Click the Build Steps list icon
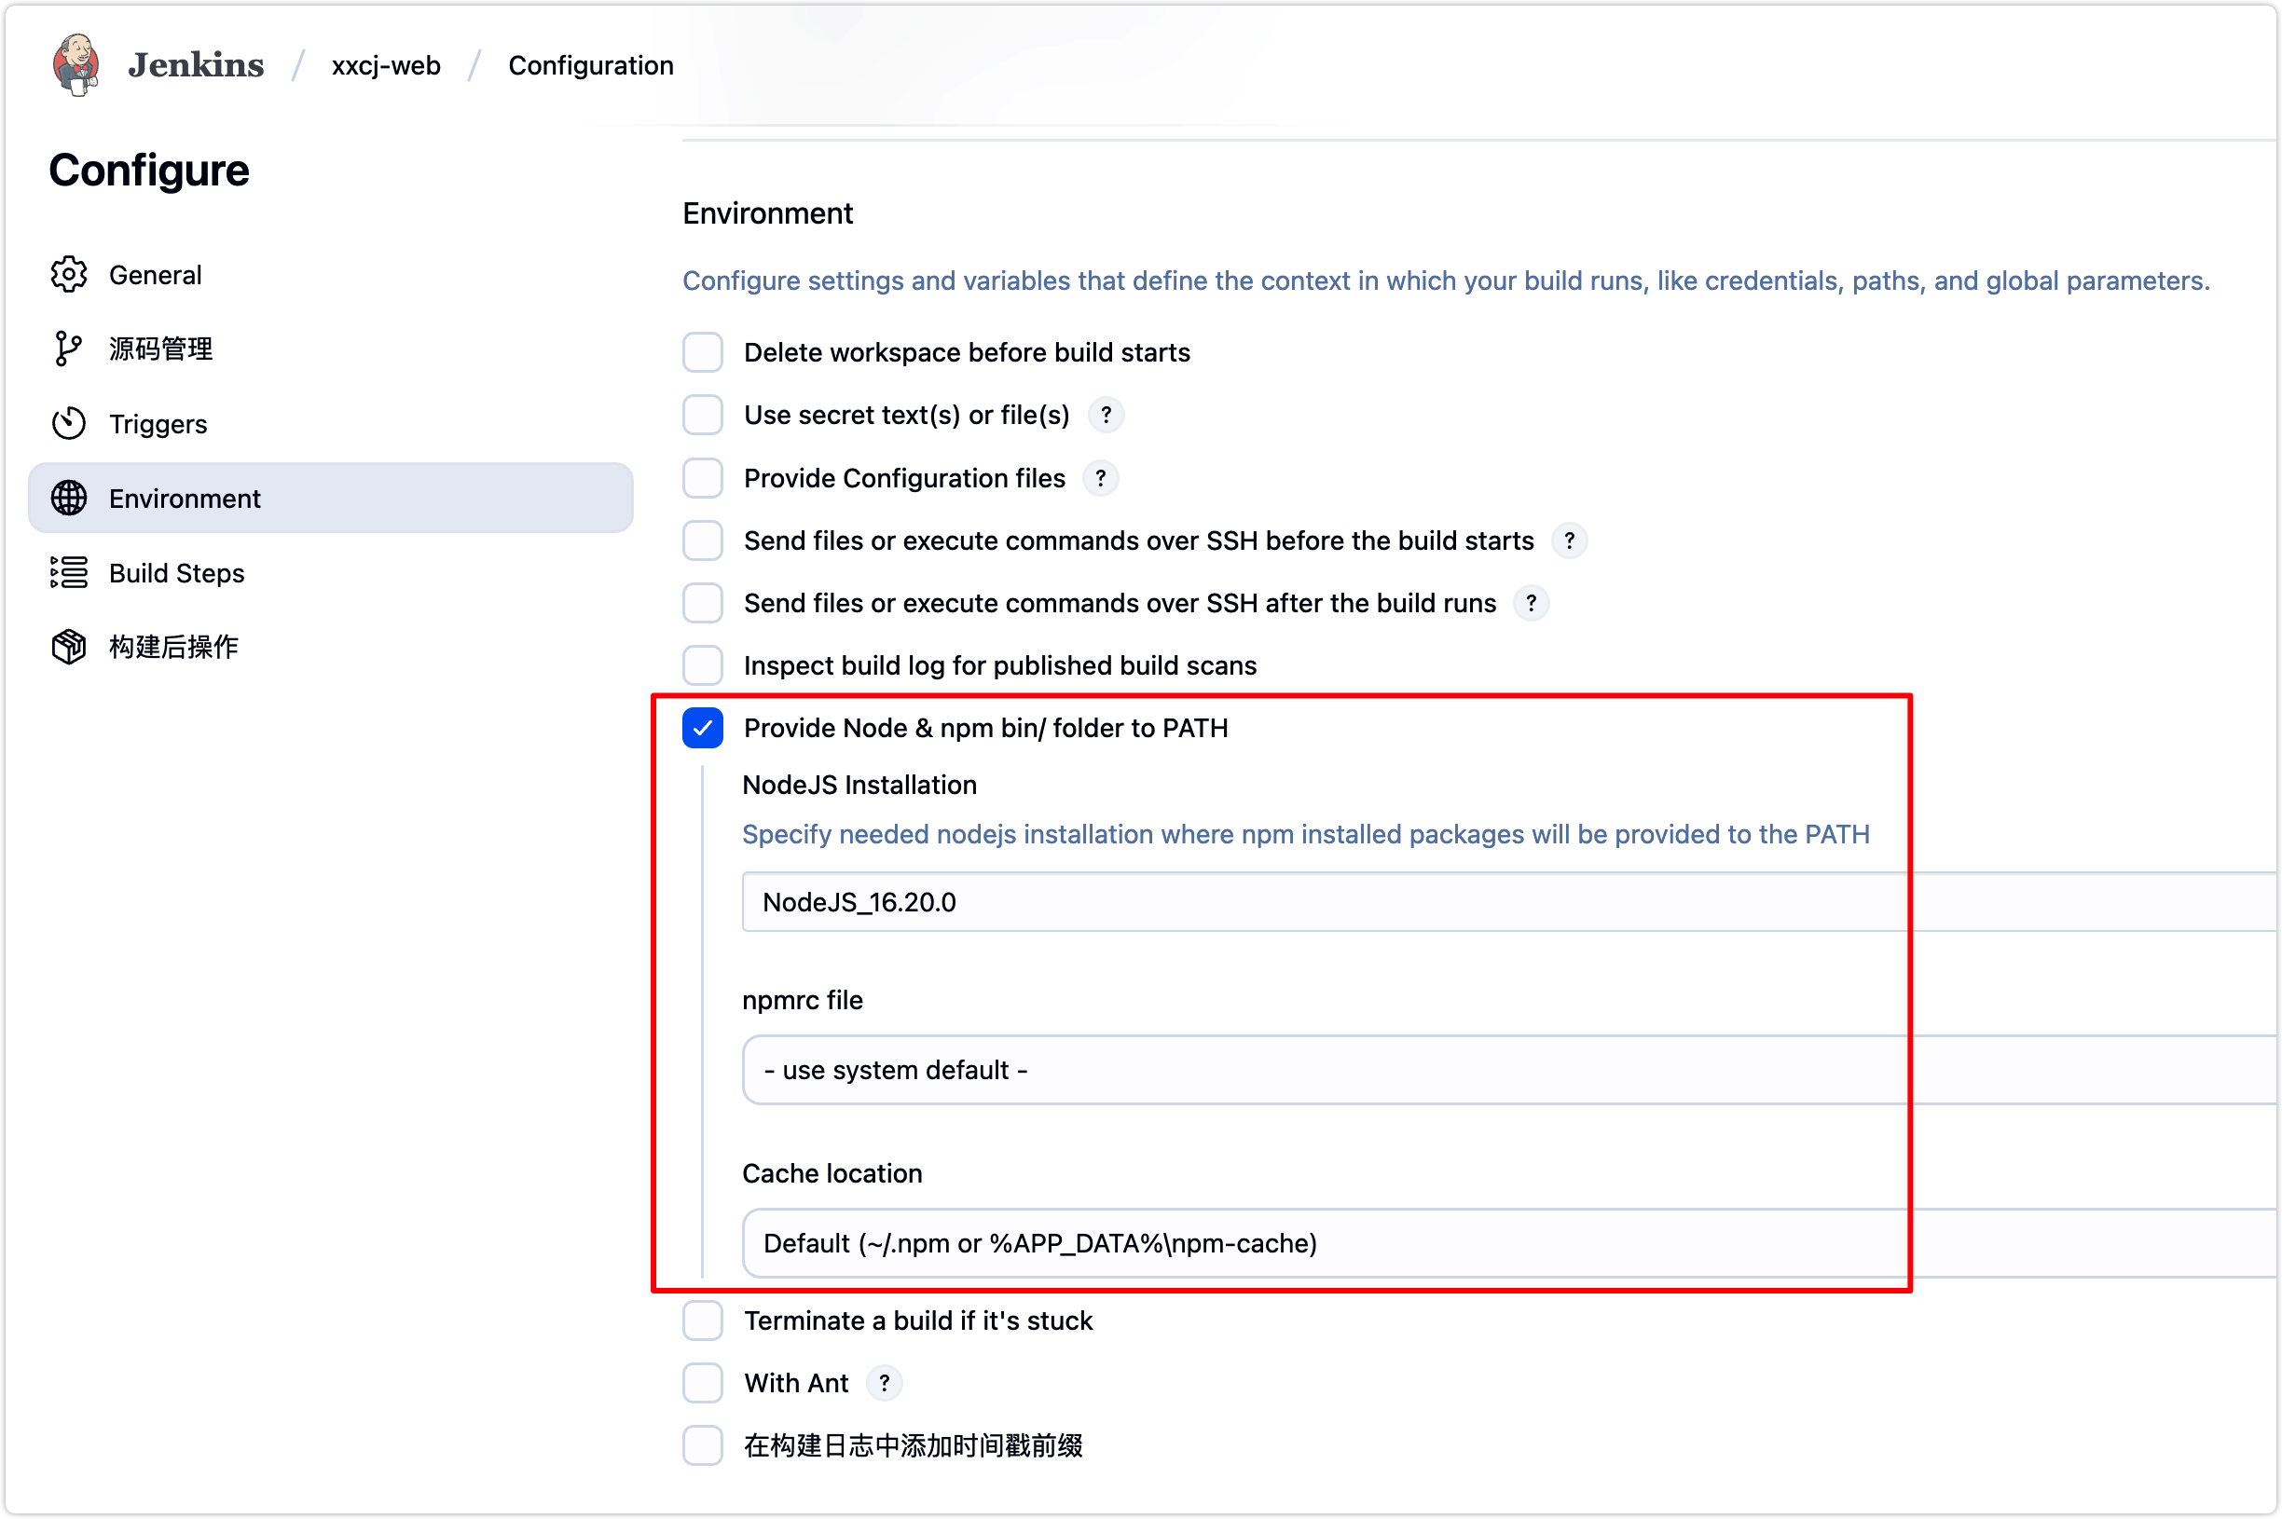2282x1519 pixels. (x=69, y=572)
